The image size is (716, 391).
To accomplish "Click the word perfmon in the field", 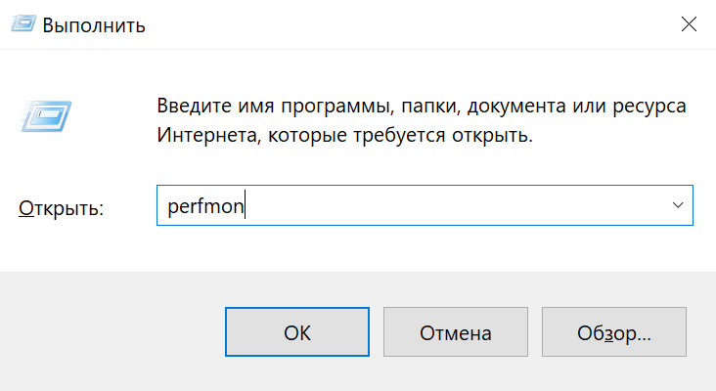I will pyautogui.click(x=203, y=207).
